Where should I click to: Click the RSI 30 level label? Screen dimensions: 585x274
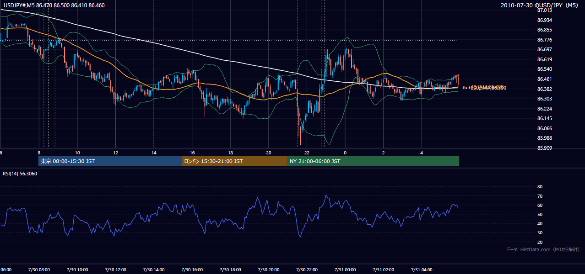coord(540,233)
